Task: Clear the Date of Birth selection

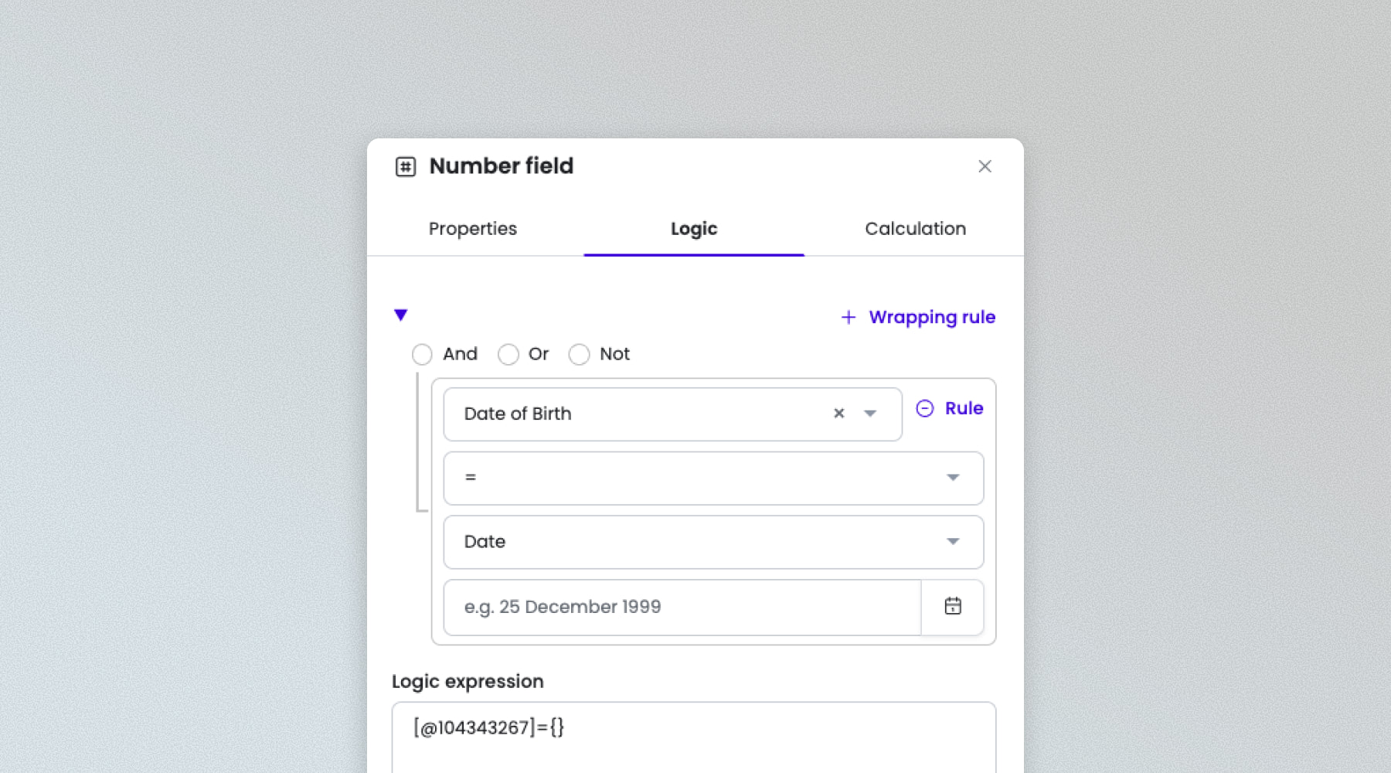Action: click(839, 414)
